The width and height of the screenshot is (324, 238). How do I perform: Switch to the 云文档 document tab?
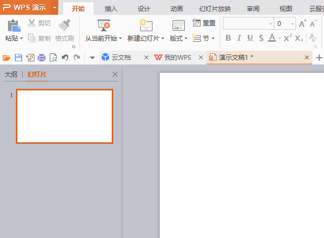(121, 57)
